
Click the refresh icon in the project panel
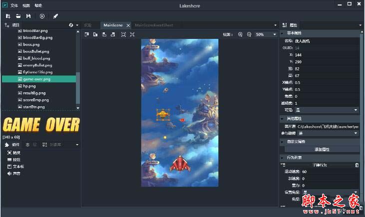71,25
